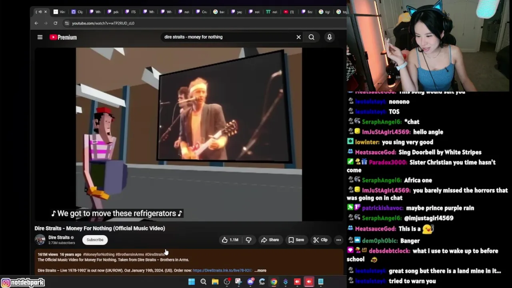Save the video to a playlist
Screen dimensions: 512x288
tap(296, 240)
